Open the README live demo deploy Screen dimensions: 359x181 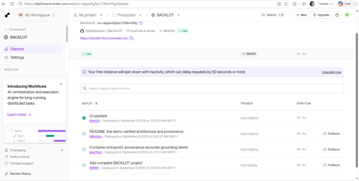point(136,132)
